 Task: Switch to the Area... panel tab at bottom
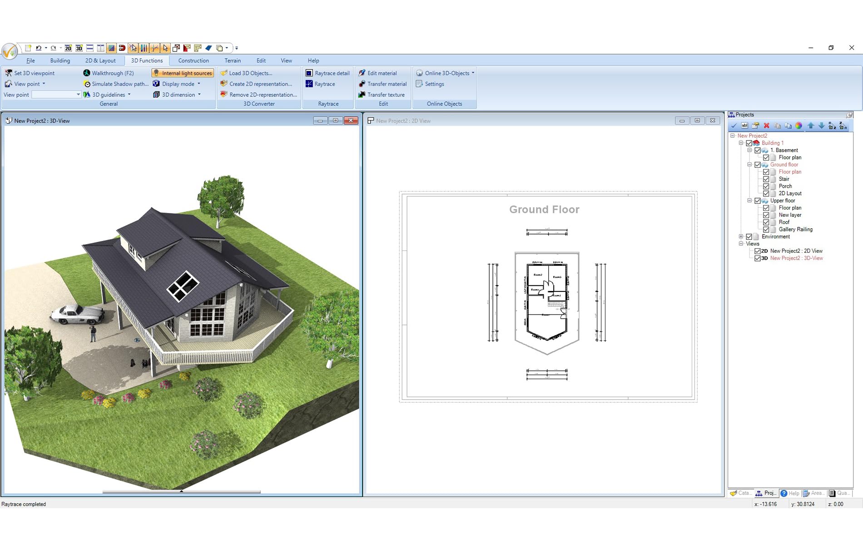813,493
